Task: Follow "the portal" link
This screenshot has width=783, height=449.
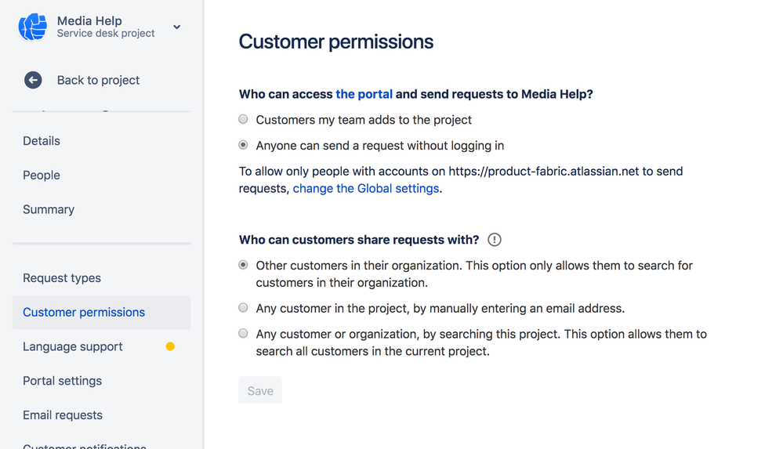Action: click(x=364, y=94)
